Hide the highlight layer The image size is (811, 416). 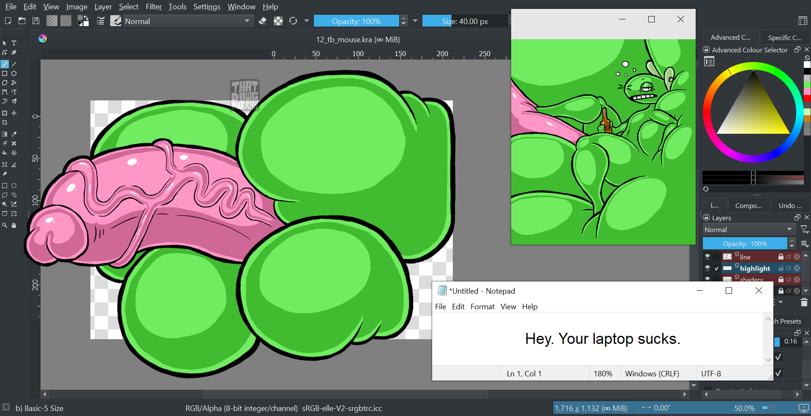708,268
